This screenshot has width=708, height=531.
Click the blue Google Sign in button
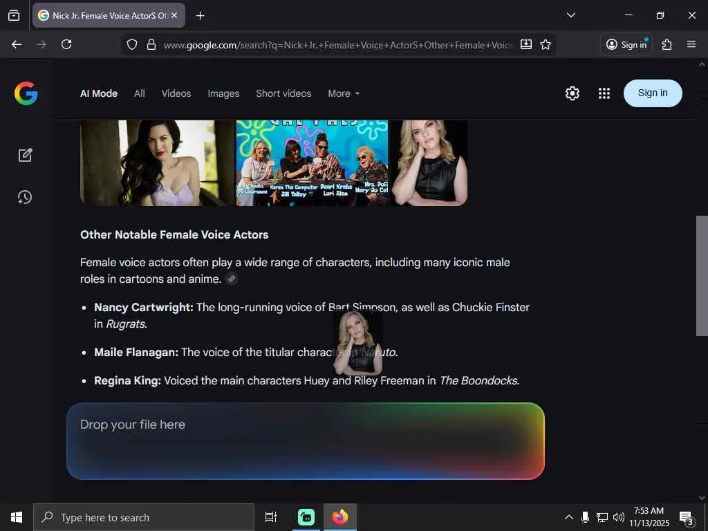click(x=653, y=93)
